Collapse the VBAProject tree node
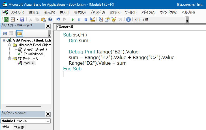Image resolution: width=206 pixels, height=130 pixels. pos(4,40)
